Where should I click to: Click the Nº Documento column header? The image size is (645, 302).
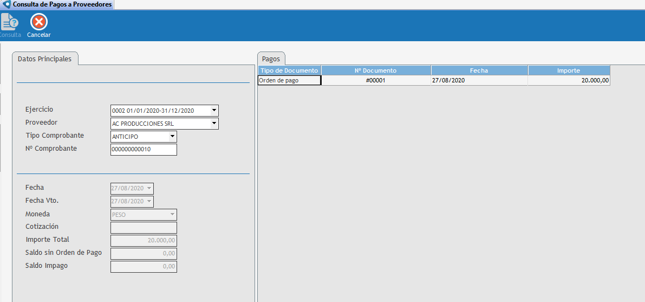(x=376, y=70)
